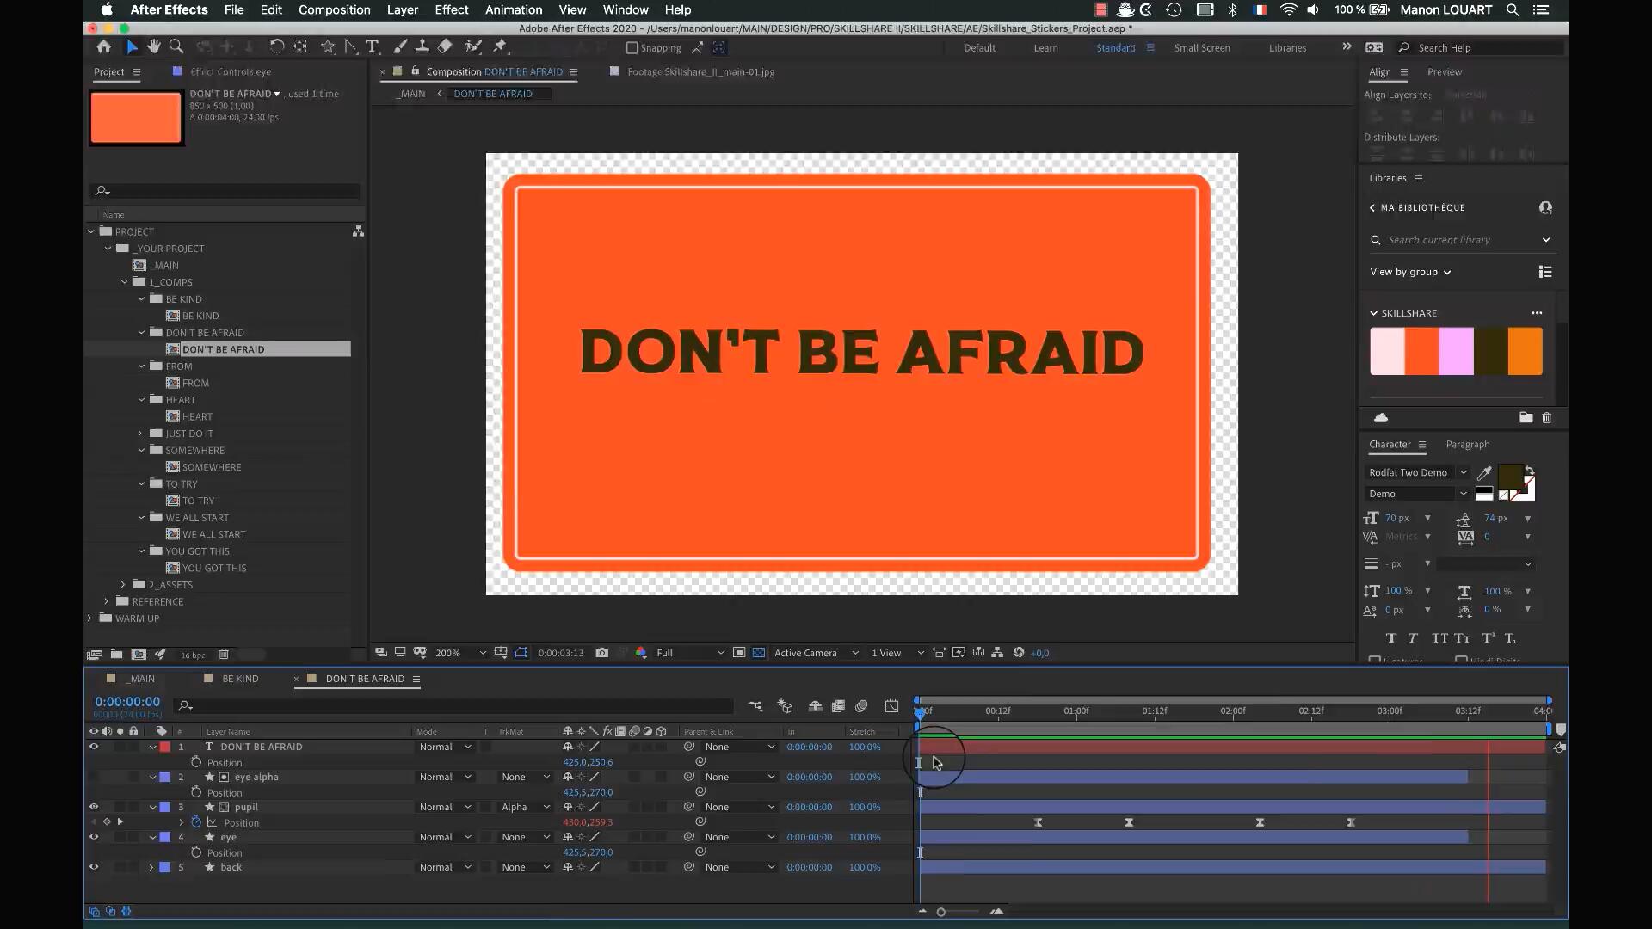Toggle visibility of the back layer
Image resolution: width=1652 pixels, height=929 pixels.
coord(94,867)
